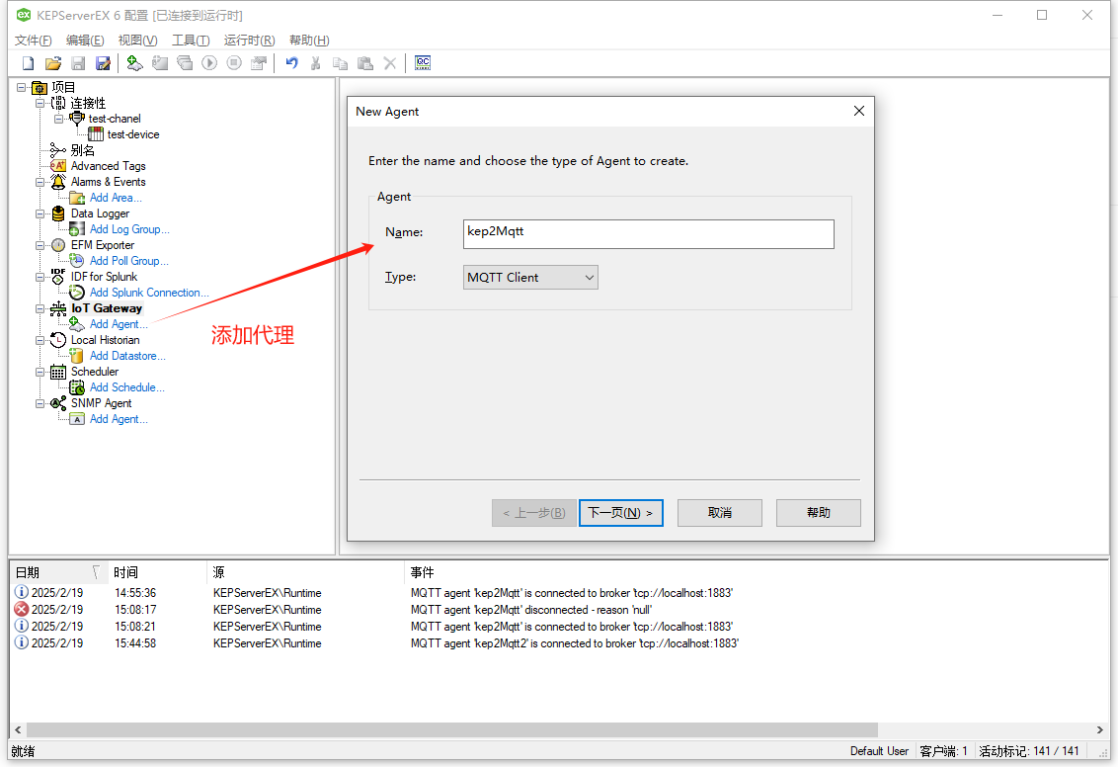Click the Add Poll Group icon
The height and width of the screenshot is (767, 1118).
pyautogui.click(x=77, y=261)
